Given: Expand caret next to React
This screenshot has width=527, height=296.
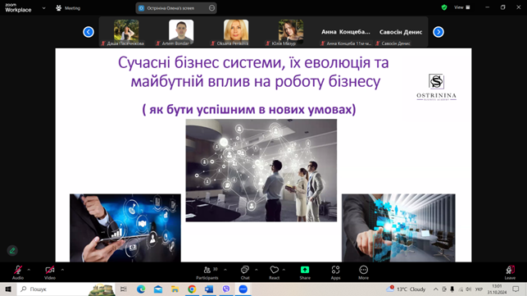Looking at the screenshot, I should [x=284, y=270].
